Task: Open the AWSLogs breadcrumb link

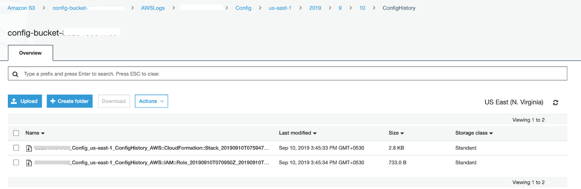Action: (x=154, y=8)
